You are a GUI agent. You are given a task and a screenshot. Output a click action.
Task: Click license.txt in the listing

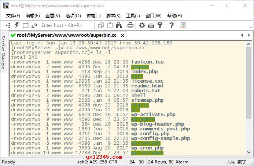147,81
